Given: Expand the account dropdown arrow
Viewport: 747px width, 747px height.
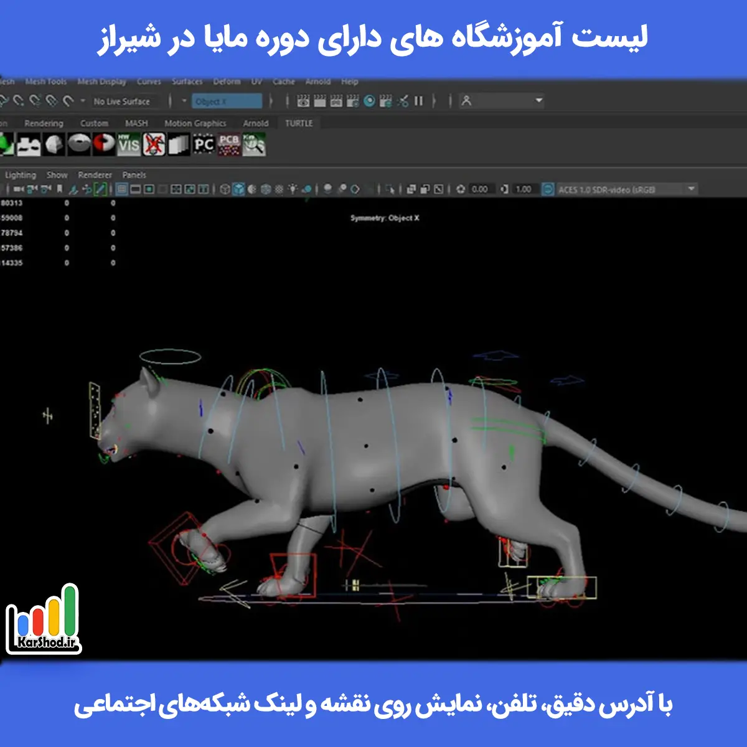Looking at the screenshot, I should [539, 100].
